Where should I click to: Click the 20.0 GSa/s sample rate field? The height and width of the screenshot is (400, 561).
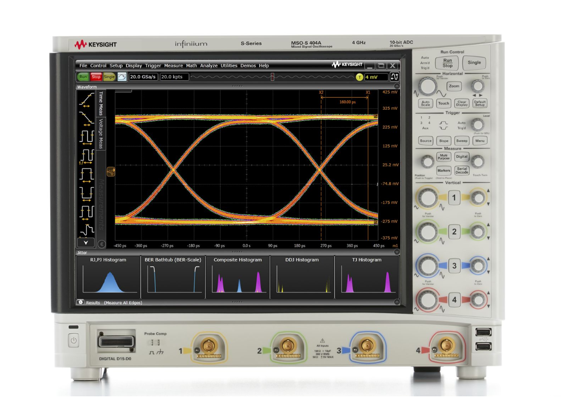143,77
